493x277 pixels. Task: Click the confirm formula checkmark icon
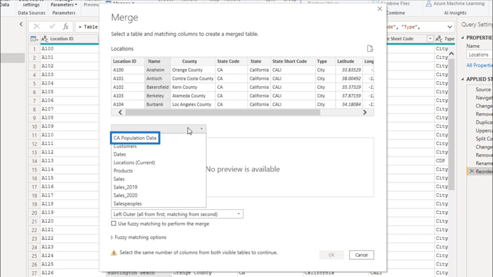(x=52, y=27)
